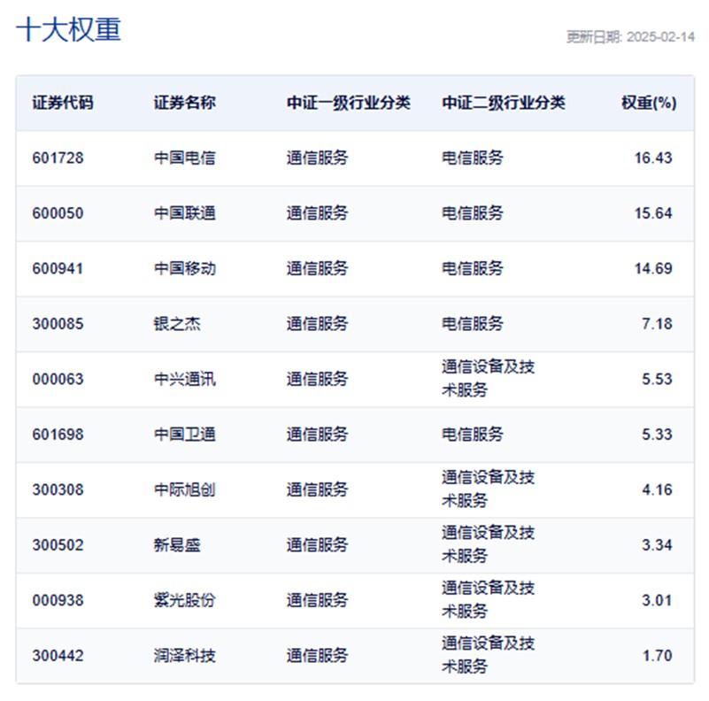Click weight value 3.34
Screen dimensions: 709x701
click(657, 545)
